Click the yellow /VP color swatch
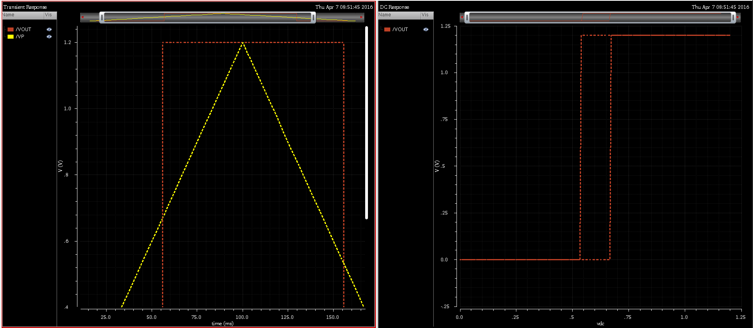The height and width of the screenshot is (328, 753). tap(11, 37)
